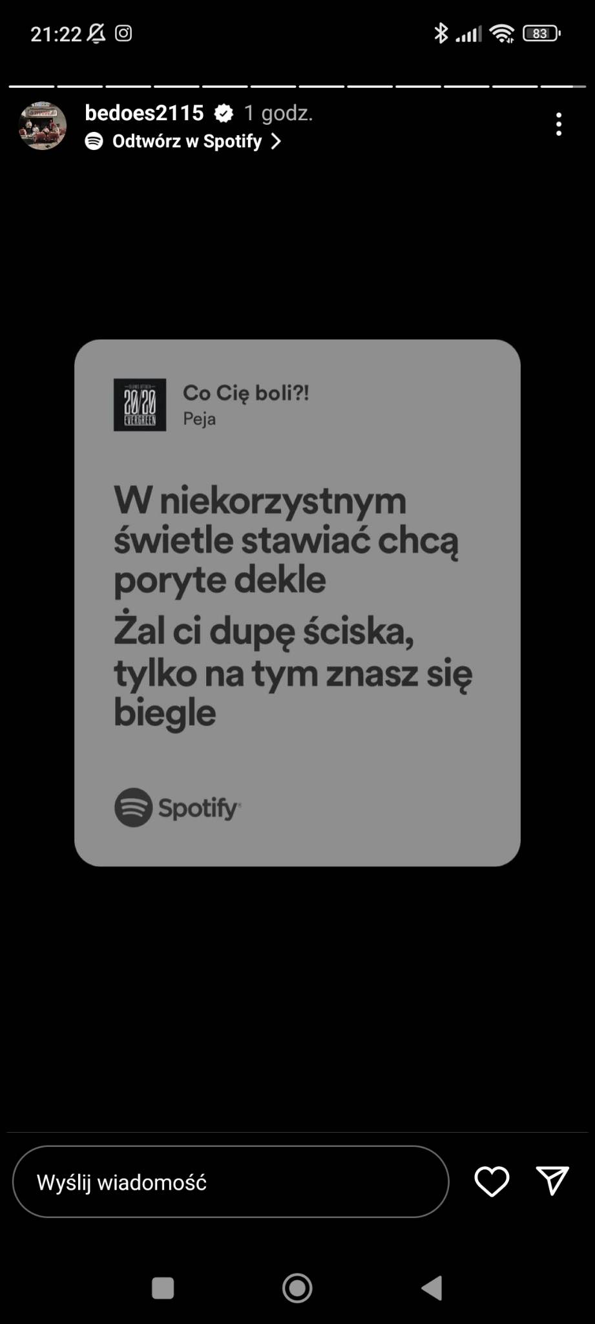Expand the chevron beside Odtwórz w Spotify
The image size is (595, 1324).
[276, 142]
